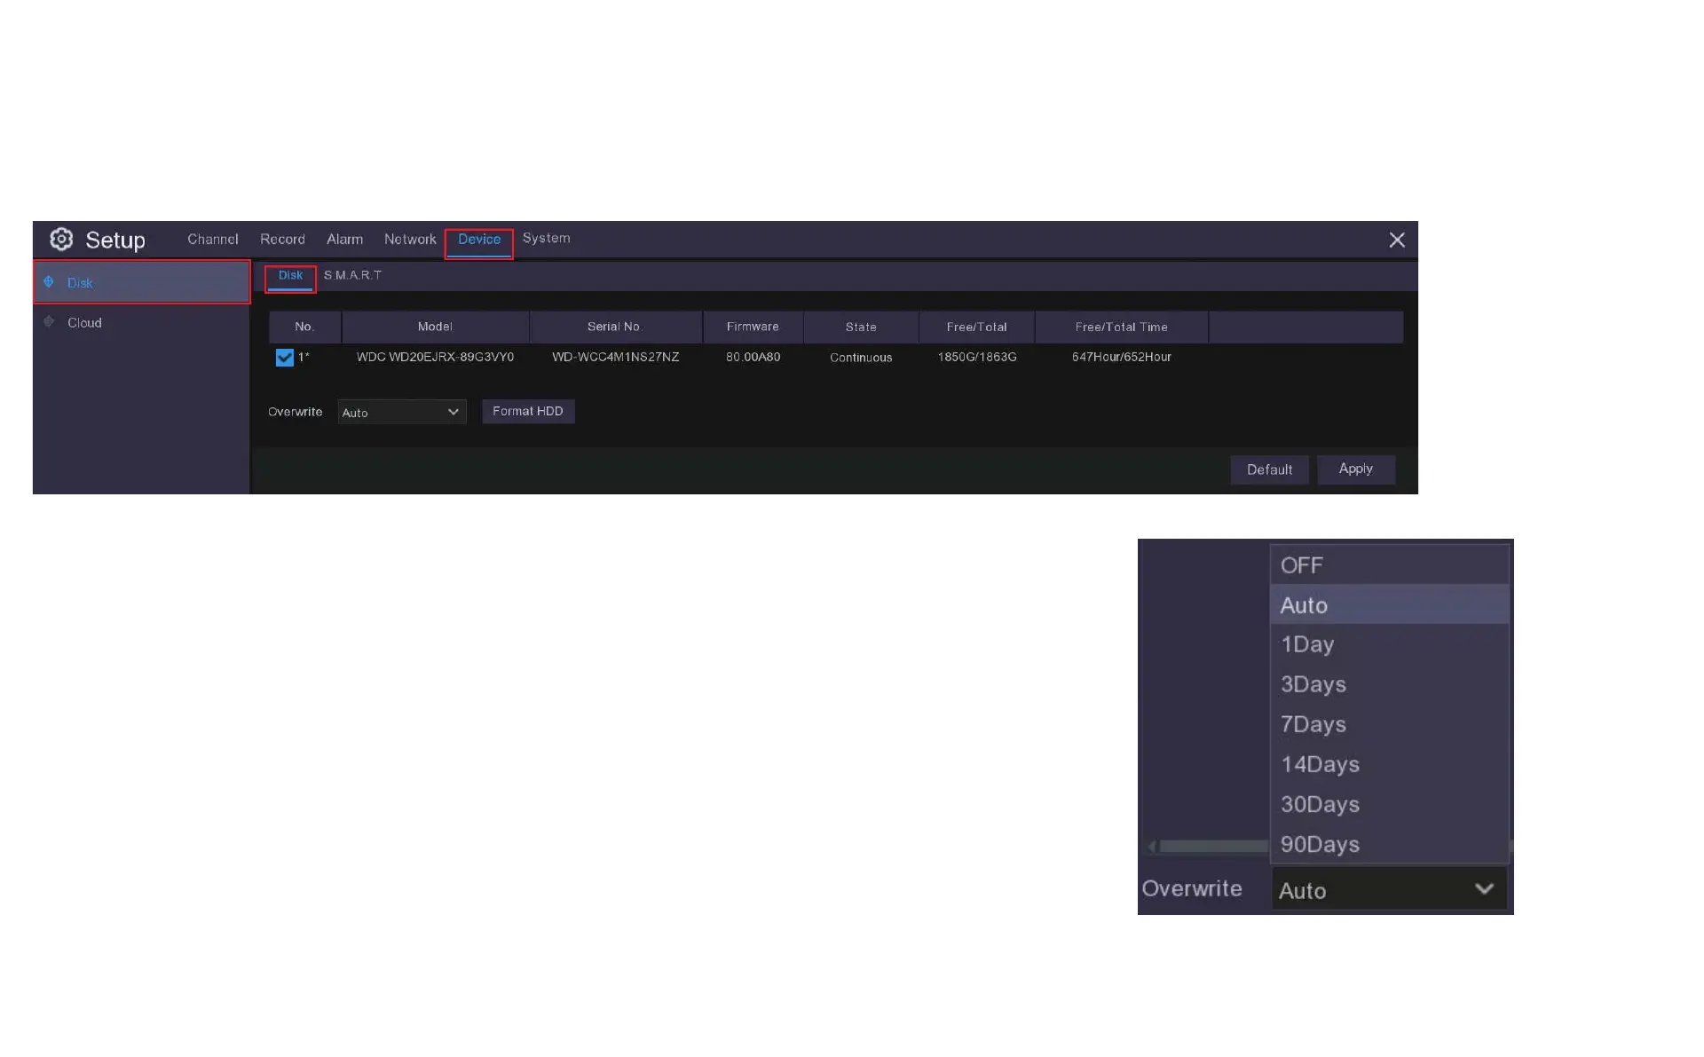Click the Cloud sidebar icon

click(49, 322)
